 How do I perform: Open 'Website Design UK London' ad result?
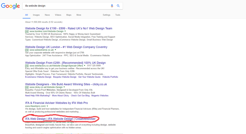click(66, 47)
